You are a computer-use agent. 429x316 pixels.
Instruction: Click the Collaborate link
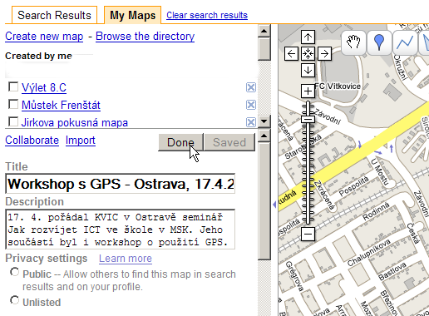pos(32,141)
